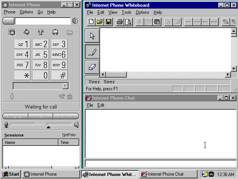Dial the 5 JKL key
The image size is (238, 179).
[x=41, y=54]
